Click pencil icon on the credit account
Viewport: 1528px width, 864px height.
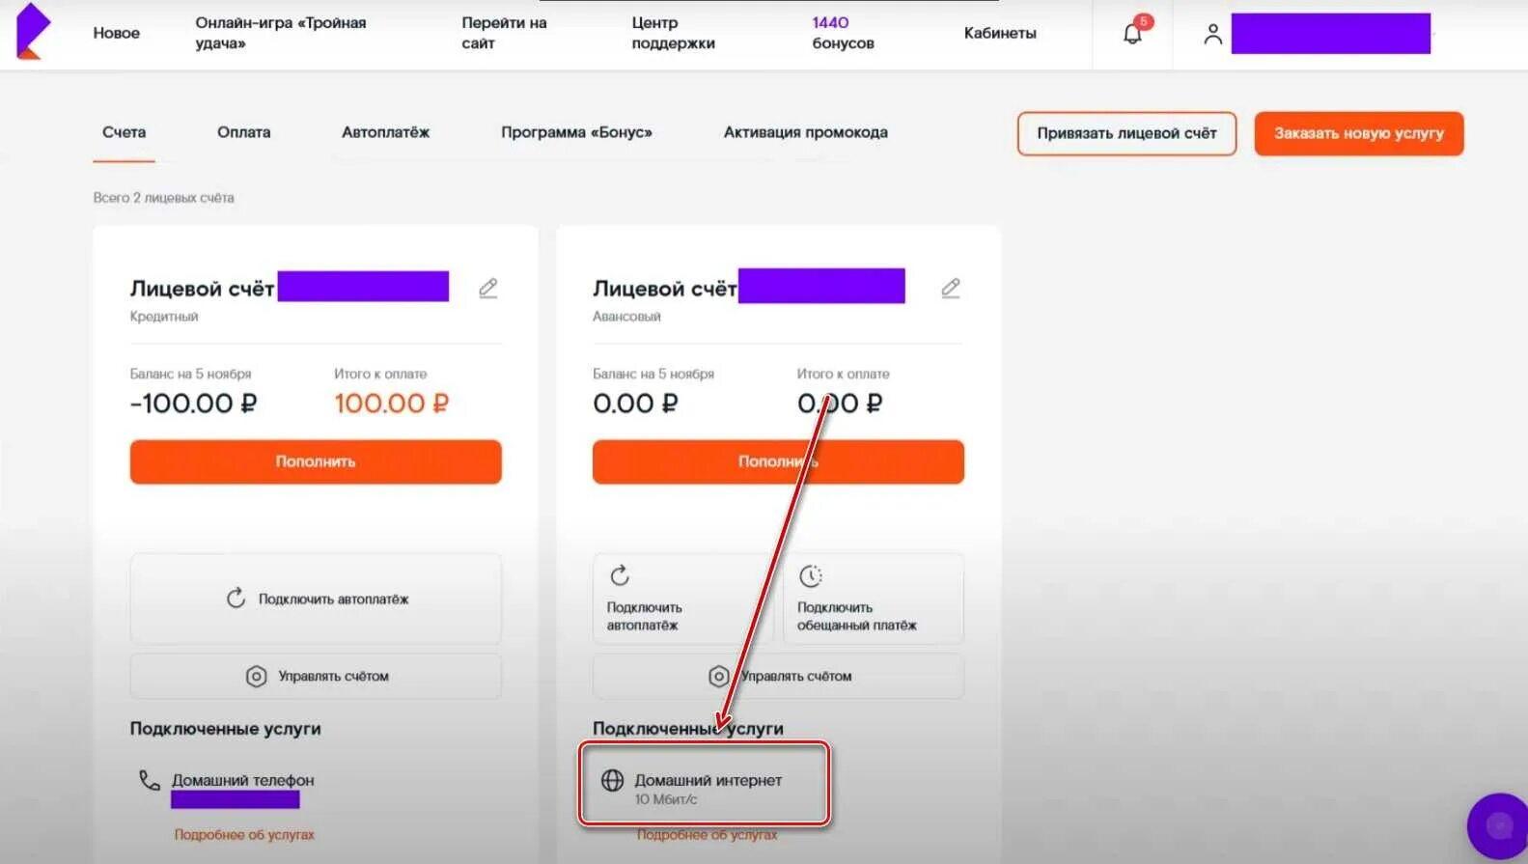tap(488, 288)
